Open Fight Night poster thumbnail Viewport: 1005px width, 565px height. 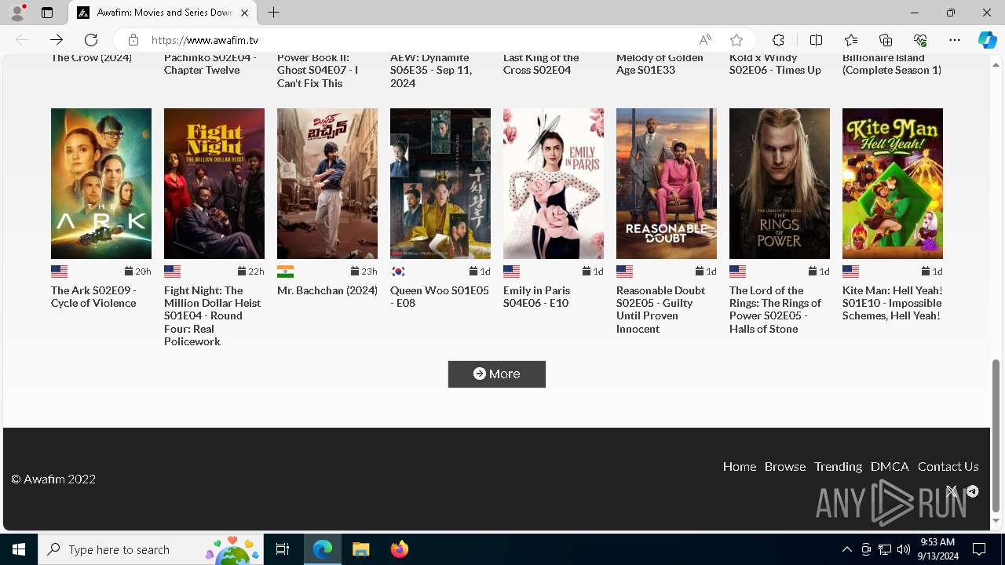(x=214, y=184)
